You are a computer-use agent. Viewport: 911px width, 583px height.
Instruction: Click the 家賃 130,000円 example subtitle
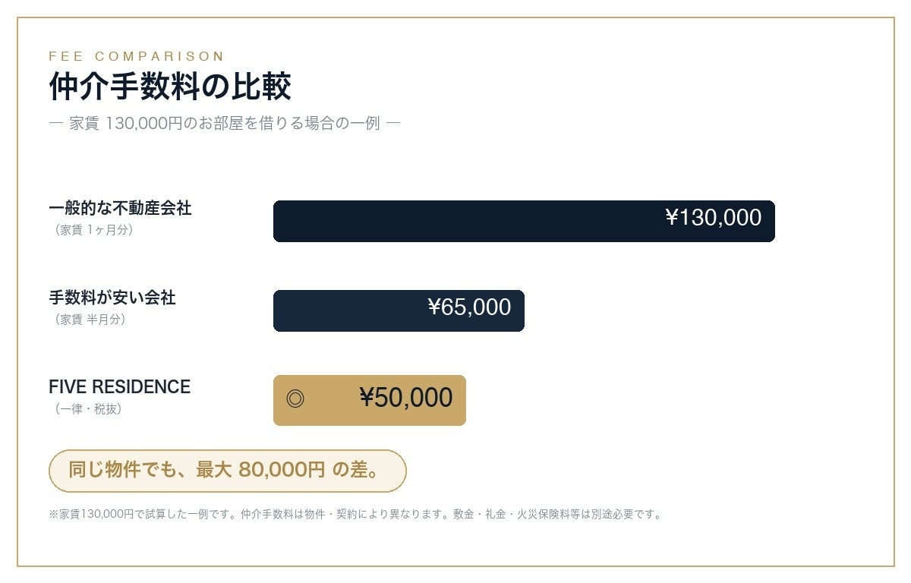225,123
